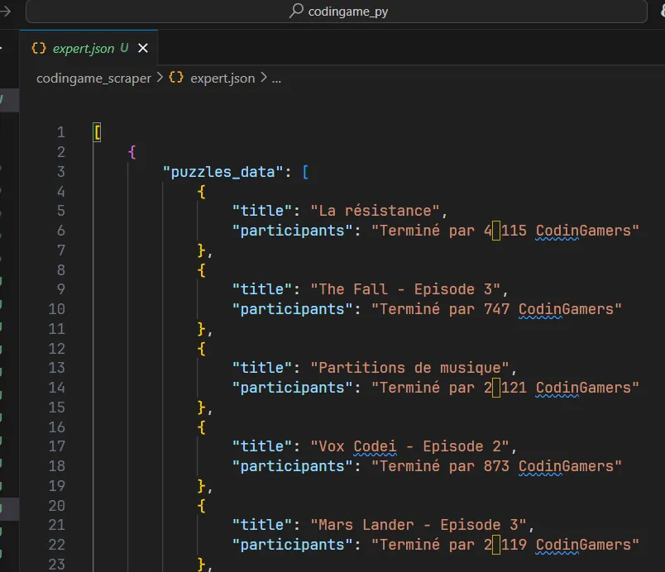Click the "Terminé par 2 121 CodinGamers" value
Viewport: 665px width, 572px height.
[x=505, y=388]
